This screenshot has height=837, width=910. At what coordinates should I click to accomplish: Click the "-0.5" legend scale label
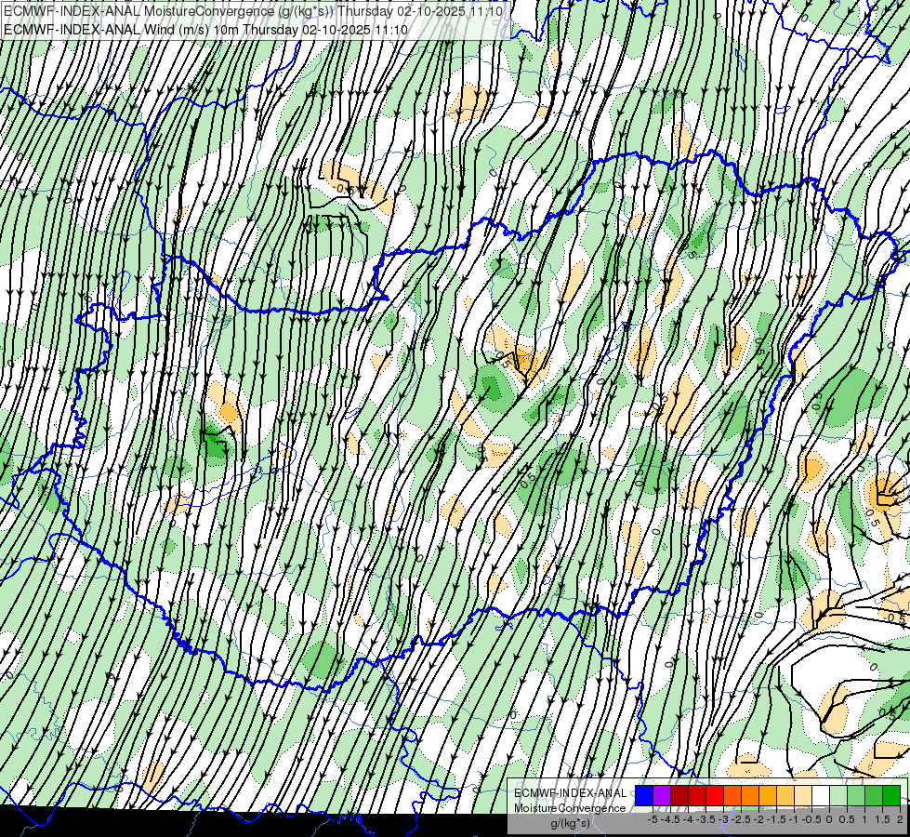click(x=811, y=819)
